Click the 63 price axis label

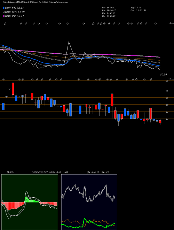167,91
